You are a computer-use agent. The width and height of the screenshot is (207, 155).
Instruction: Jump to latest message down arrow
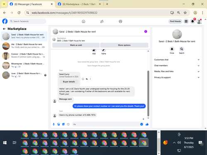pyautogui.click(x=143, y=119)
